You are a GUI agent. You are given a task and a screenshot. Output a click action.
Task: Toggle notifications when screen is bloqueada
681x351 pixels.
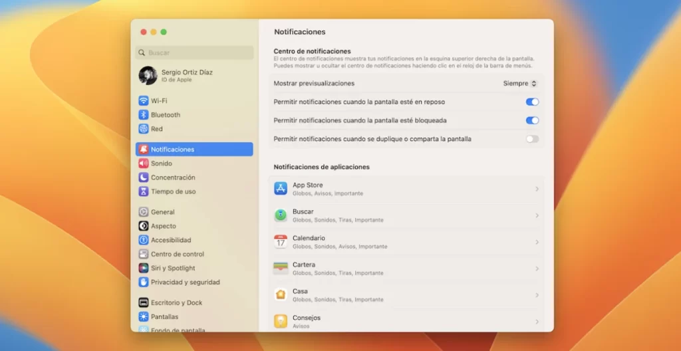[532, 120]
